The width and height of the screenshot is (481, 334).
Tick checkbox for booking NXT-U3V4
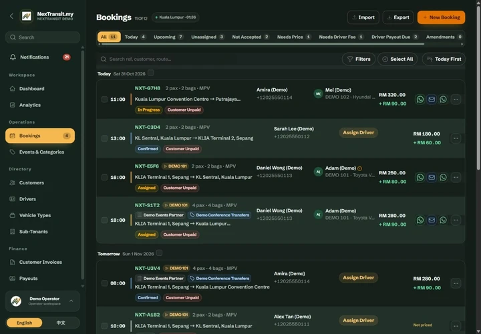point(104,283)
